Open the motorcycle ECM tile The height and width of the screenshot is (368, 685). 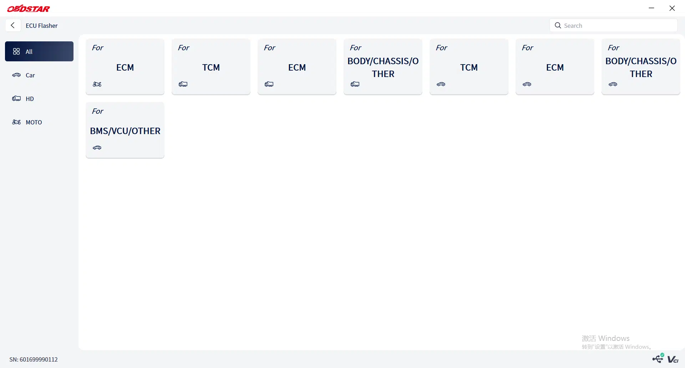click(125, 67)
